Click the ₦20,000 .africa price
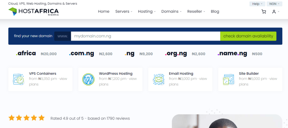 coord(49,54)
